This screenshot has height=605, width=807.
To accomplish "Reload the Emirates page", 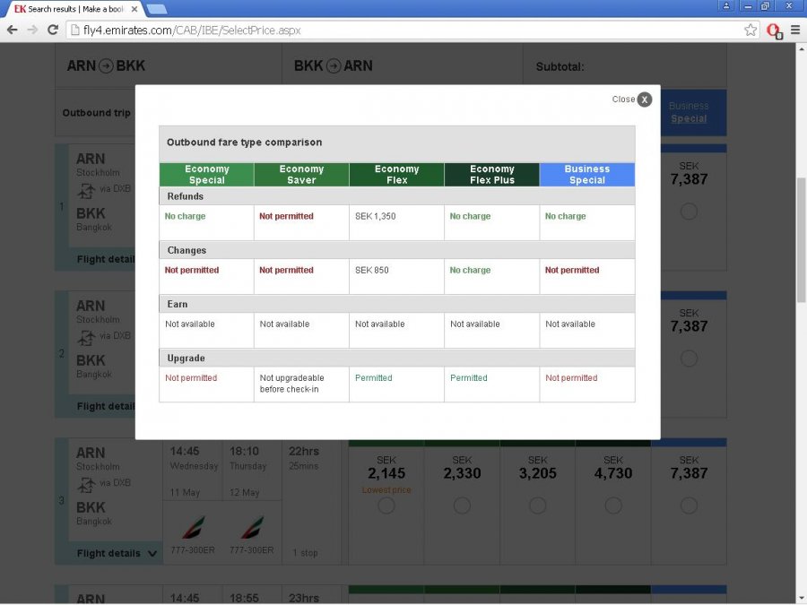I will tap(53, 30).
